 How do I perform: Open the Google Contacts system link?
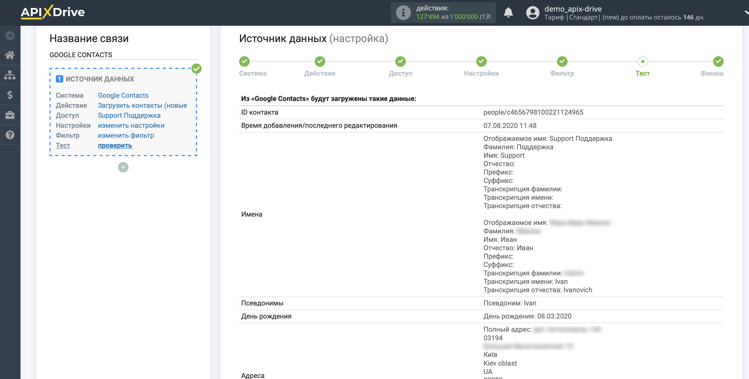pyautogui.click(x=123, y=95)
